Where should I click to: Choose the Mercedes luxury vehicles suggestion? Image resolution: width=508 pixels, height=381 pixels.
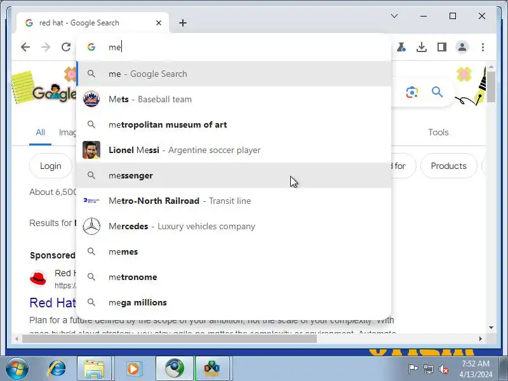(x=234, y=226)
